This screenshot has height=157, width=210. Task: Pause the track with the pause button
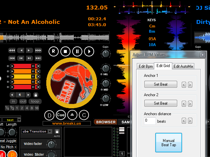click(x=77, y=51)
